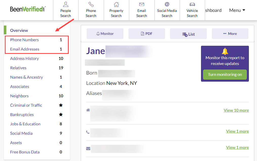Click View 1 more link beside phone

click(237, 131)
